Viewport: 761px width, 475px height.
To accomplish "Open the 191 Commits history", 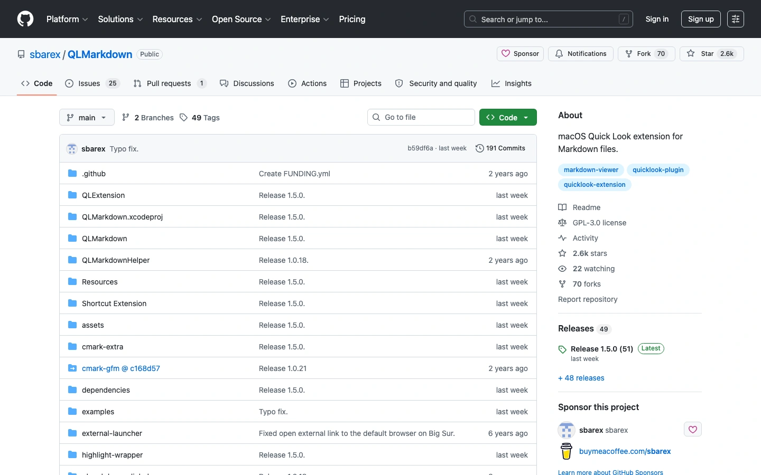I will click(x=500, y=148).
